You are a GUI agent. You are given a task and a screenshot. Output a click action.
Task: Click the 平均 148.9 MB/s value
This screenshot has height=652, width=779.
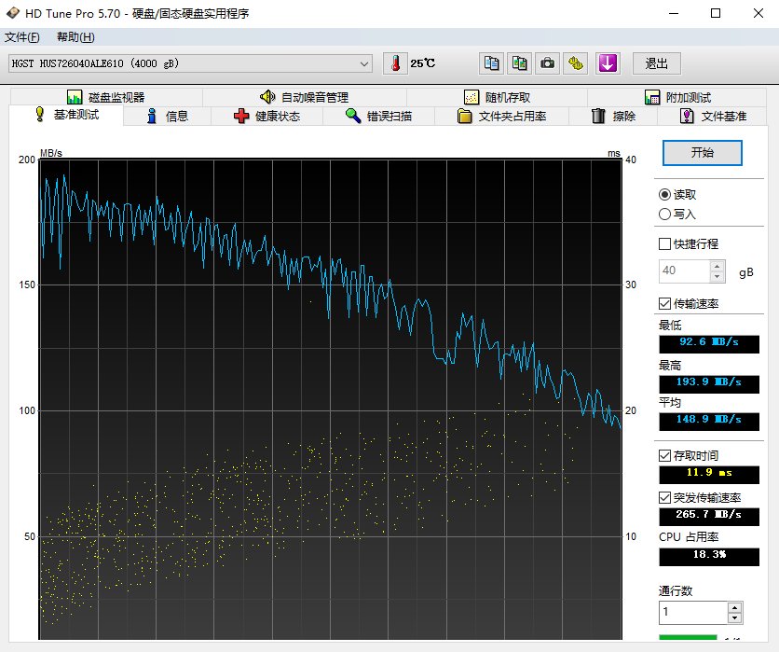click(x=709, y=422)
